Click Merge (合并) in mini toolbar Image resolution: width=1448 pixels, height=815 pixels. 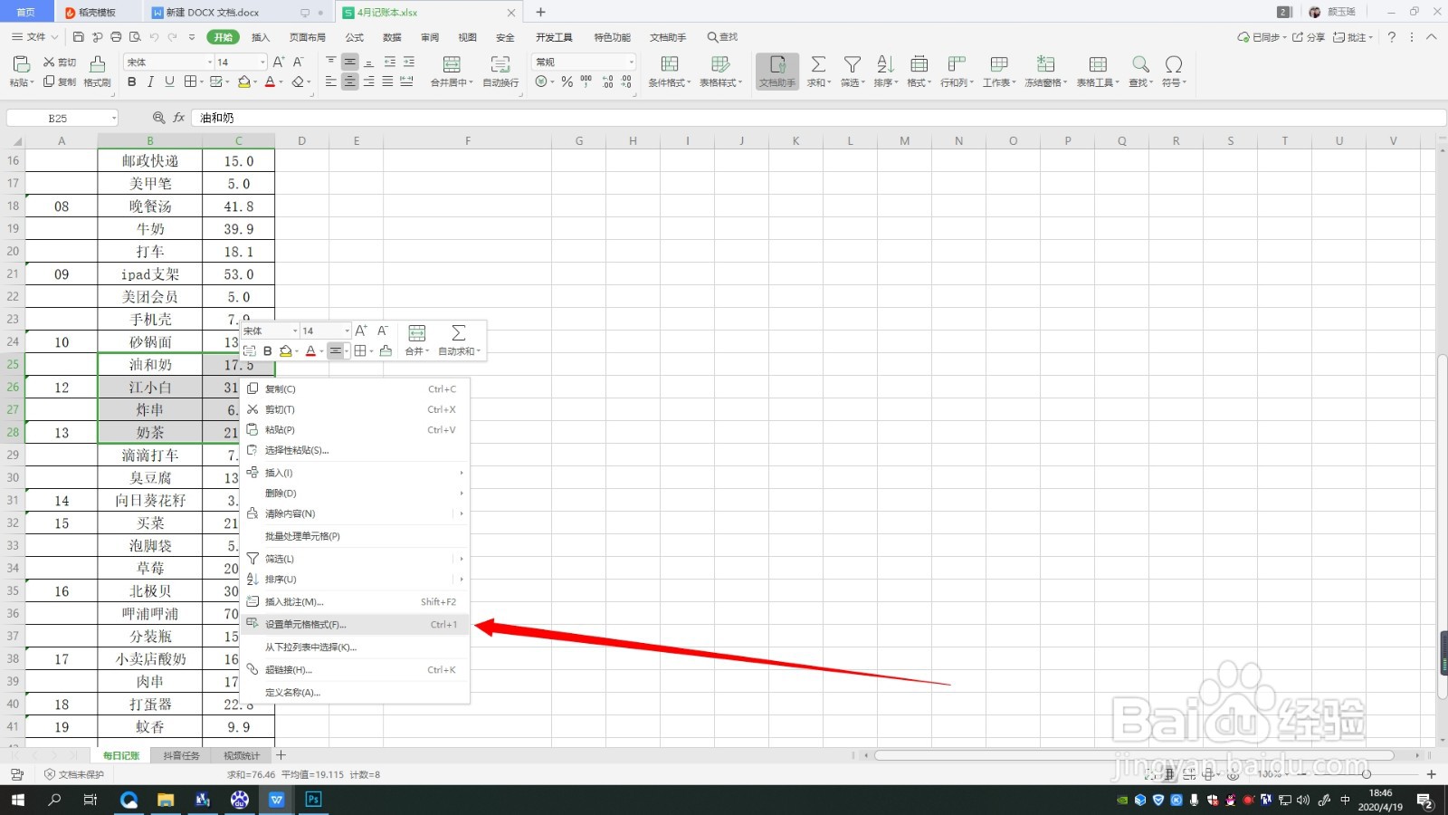pos(416,340)
